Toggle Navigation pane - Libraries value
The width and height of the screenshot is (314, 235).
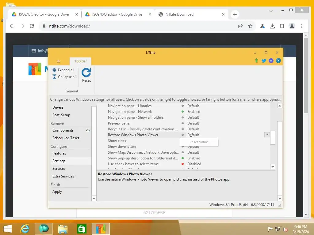pyautogui.click(x=193, y=106)
